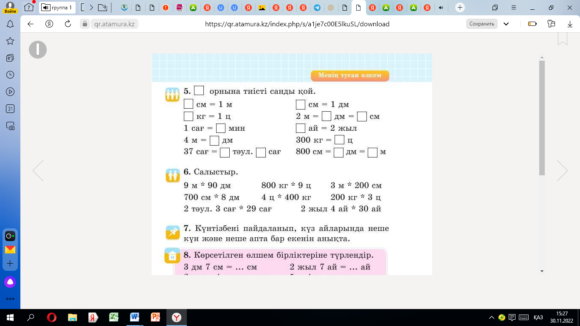Screen dimensions: 580x326
Task: Switch to the tab with a speaker icon
Action: (x=442, y=7)
